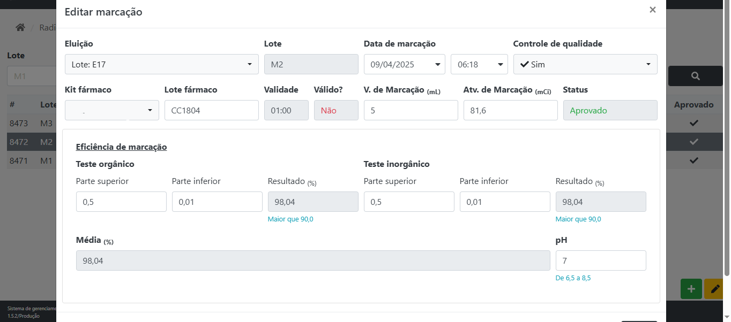Viewport: 731px width, 322px height.
Task: Click the Atv. de Marcação field 81,6
Action: click(510, 110)
